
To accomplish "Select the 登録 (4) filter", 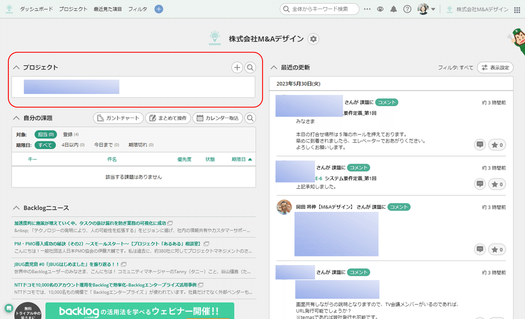I will point(70,134).
